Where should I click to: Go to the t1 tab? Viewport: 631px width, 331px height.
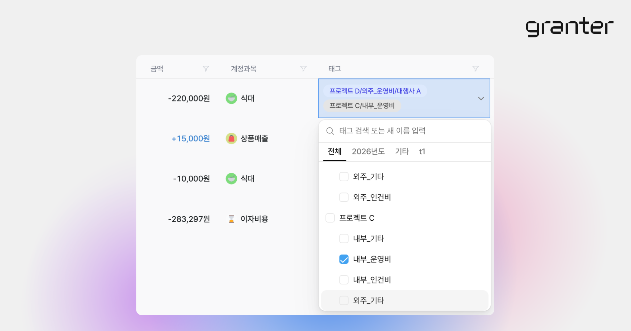[x=422, y=151]
